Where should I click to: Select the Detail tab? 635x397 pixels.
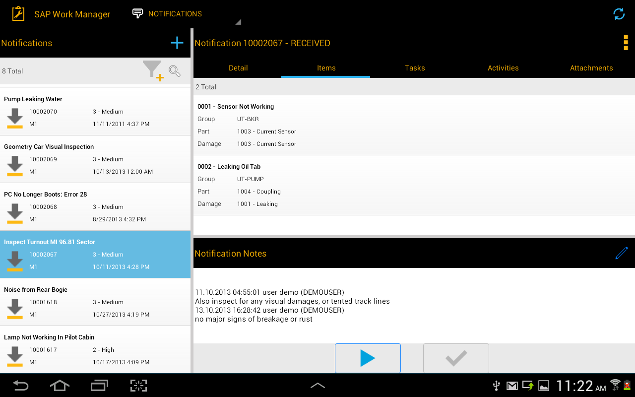238,68
